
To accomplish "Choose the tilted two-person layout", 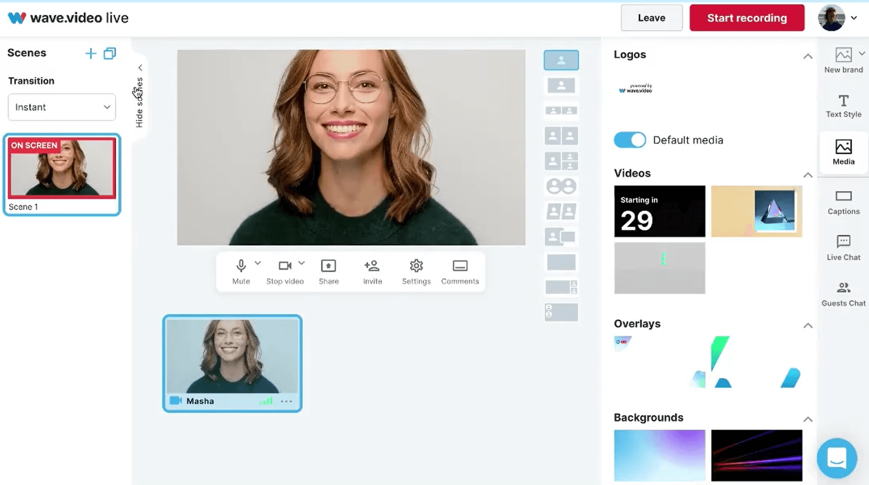I will tap(561, 211).
